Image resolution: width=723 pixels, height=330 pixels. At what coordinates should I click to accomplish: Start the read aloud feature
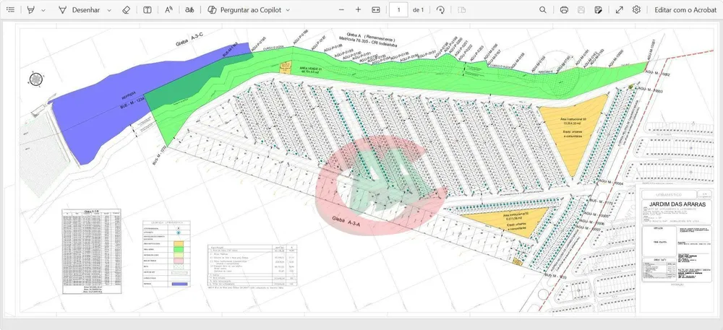click(x=168, y=9)
